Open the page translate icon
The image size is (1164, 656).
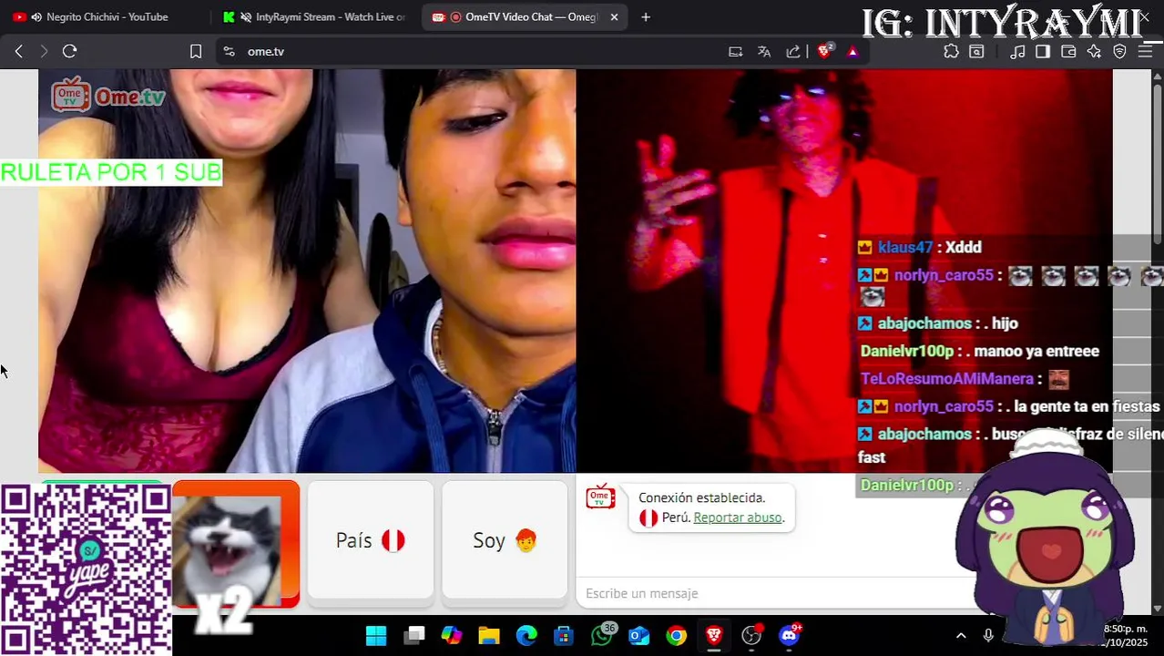coord(764,52)
